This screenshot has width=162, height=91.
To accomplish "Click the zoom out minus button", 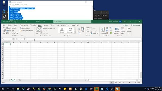I will click(x=123, y=83).
